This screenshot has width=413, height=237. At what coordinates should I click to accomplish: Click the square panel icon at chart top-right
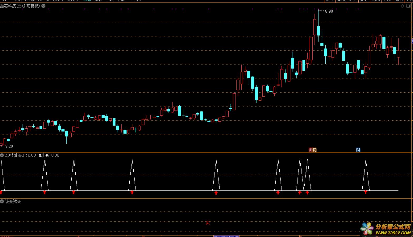tap(409, 6)
